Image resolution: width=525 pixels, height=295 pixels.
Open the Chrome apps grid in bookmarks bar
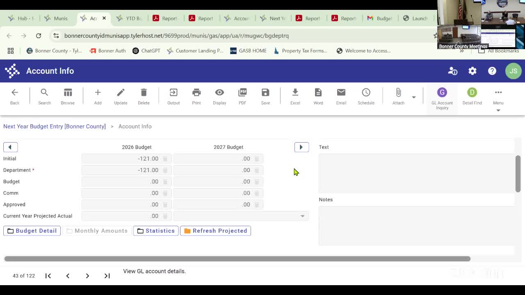coord(11,51)
